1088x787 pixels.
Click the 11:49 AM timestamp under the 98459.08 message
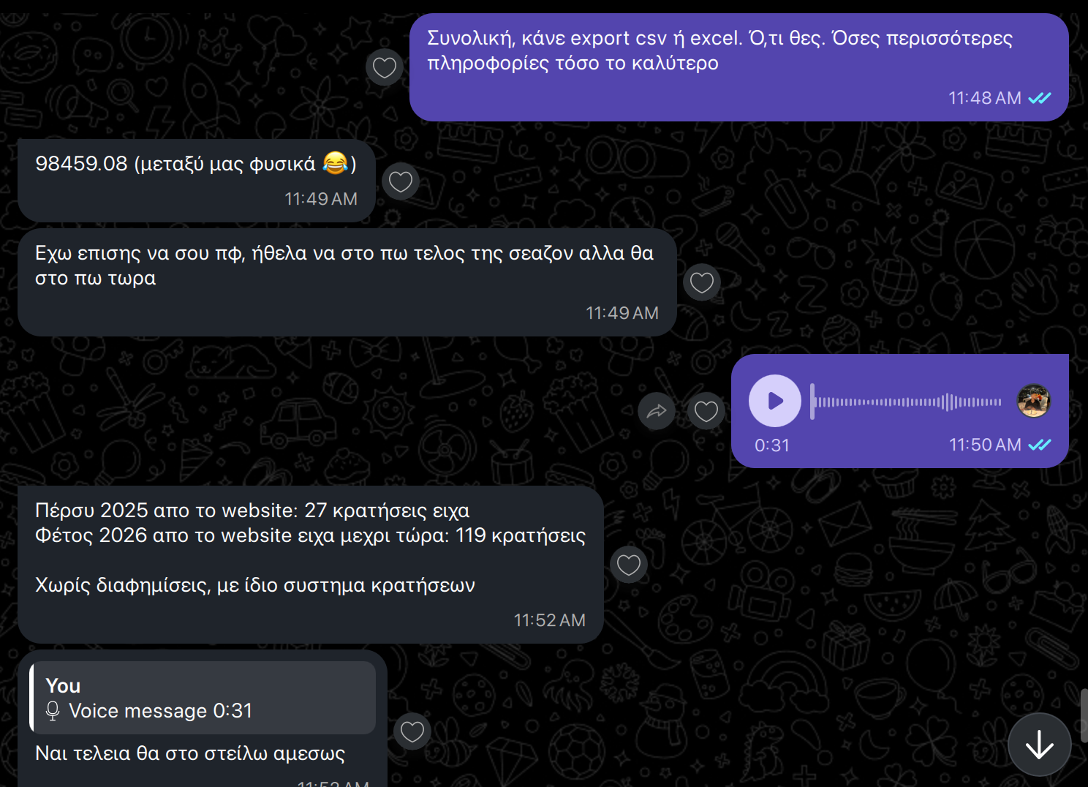point(321,199)
